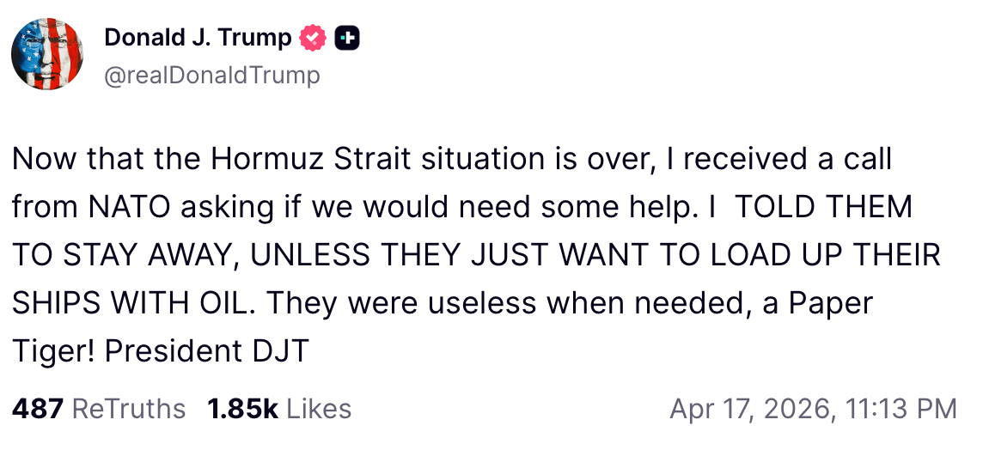The height and width of the screenshot is (450, 983).
Task: View the 1.85k Likes list
Action: click(x=279, y=409)
